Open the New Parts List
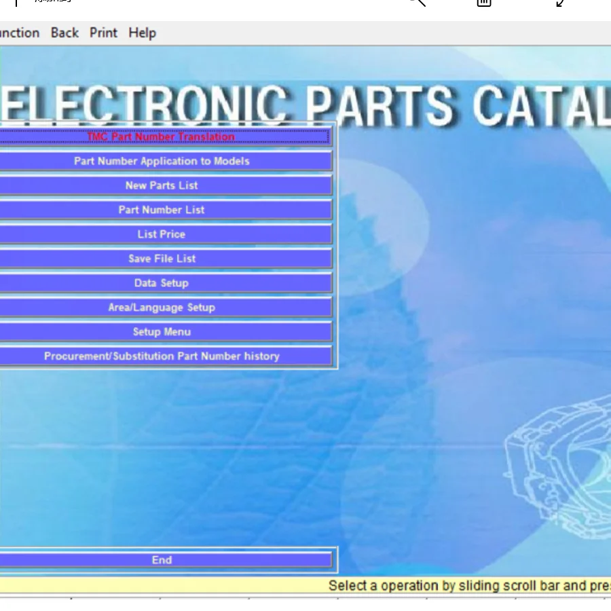The width and height of the screenshot is (611, 611). (162, 185)
